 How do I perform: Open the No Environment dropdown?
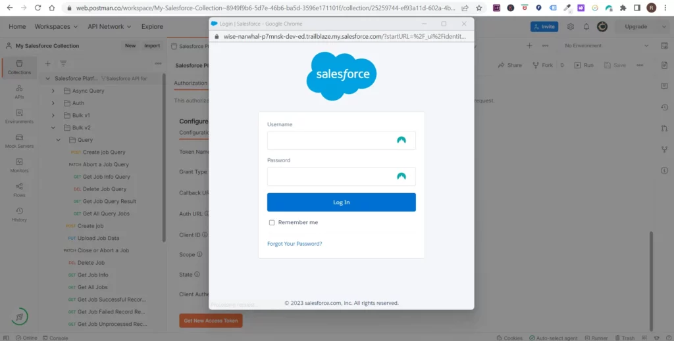606,45
